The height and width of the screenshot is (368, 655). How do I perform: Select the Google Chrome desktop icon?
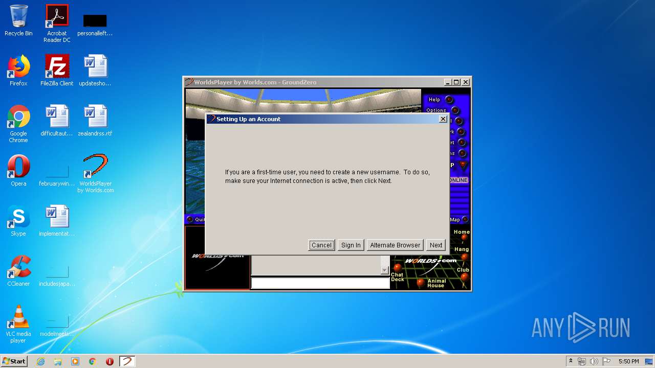(x=18, y=124)
